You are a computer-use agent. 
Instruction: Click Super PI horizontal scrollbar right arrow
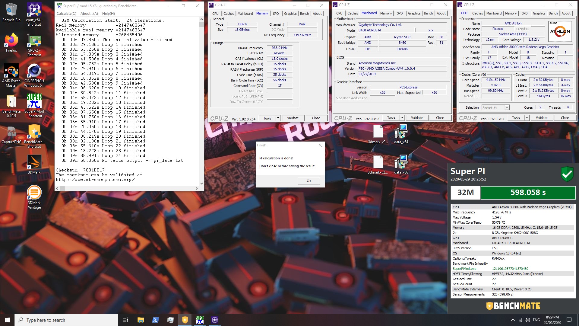tap(197, 188)
